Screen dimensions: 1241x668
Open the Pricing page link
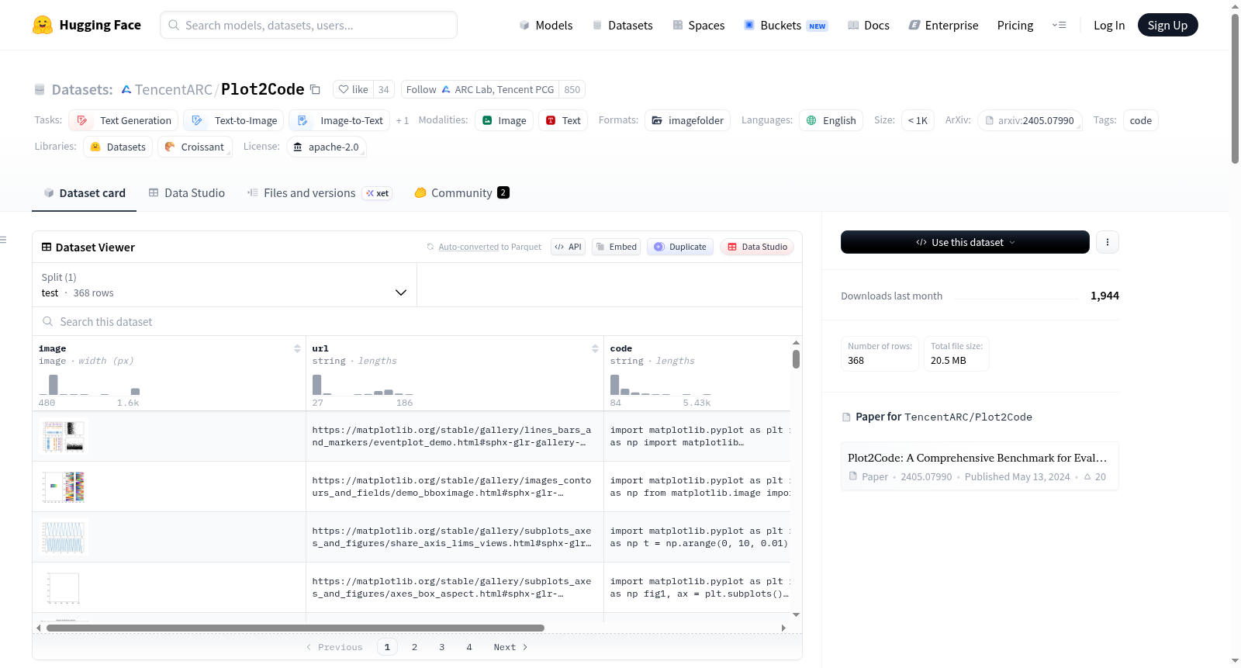coord(1015,25)
